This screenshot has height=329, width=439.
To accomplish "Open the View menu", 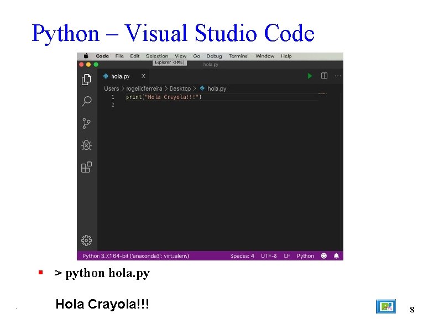I will tap(181, 56).
